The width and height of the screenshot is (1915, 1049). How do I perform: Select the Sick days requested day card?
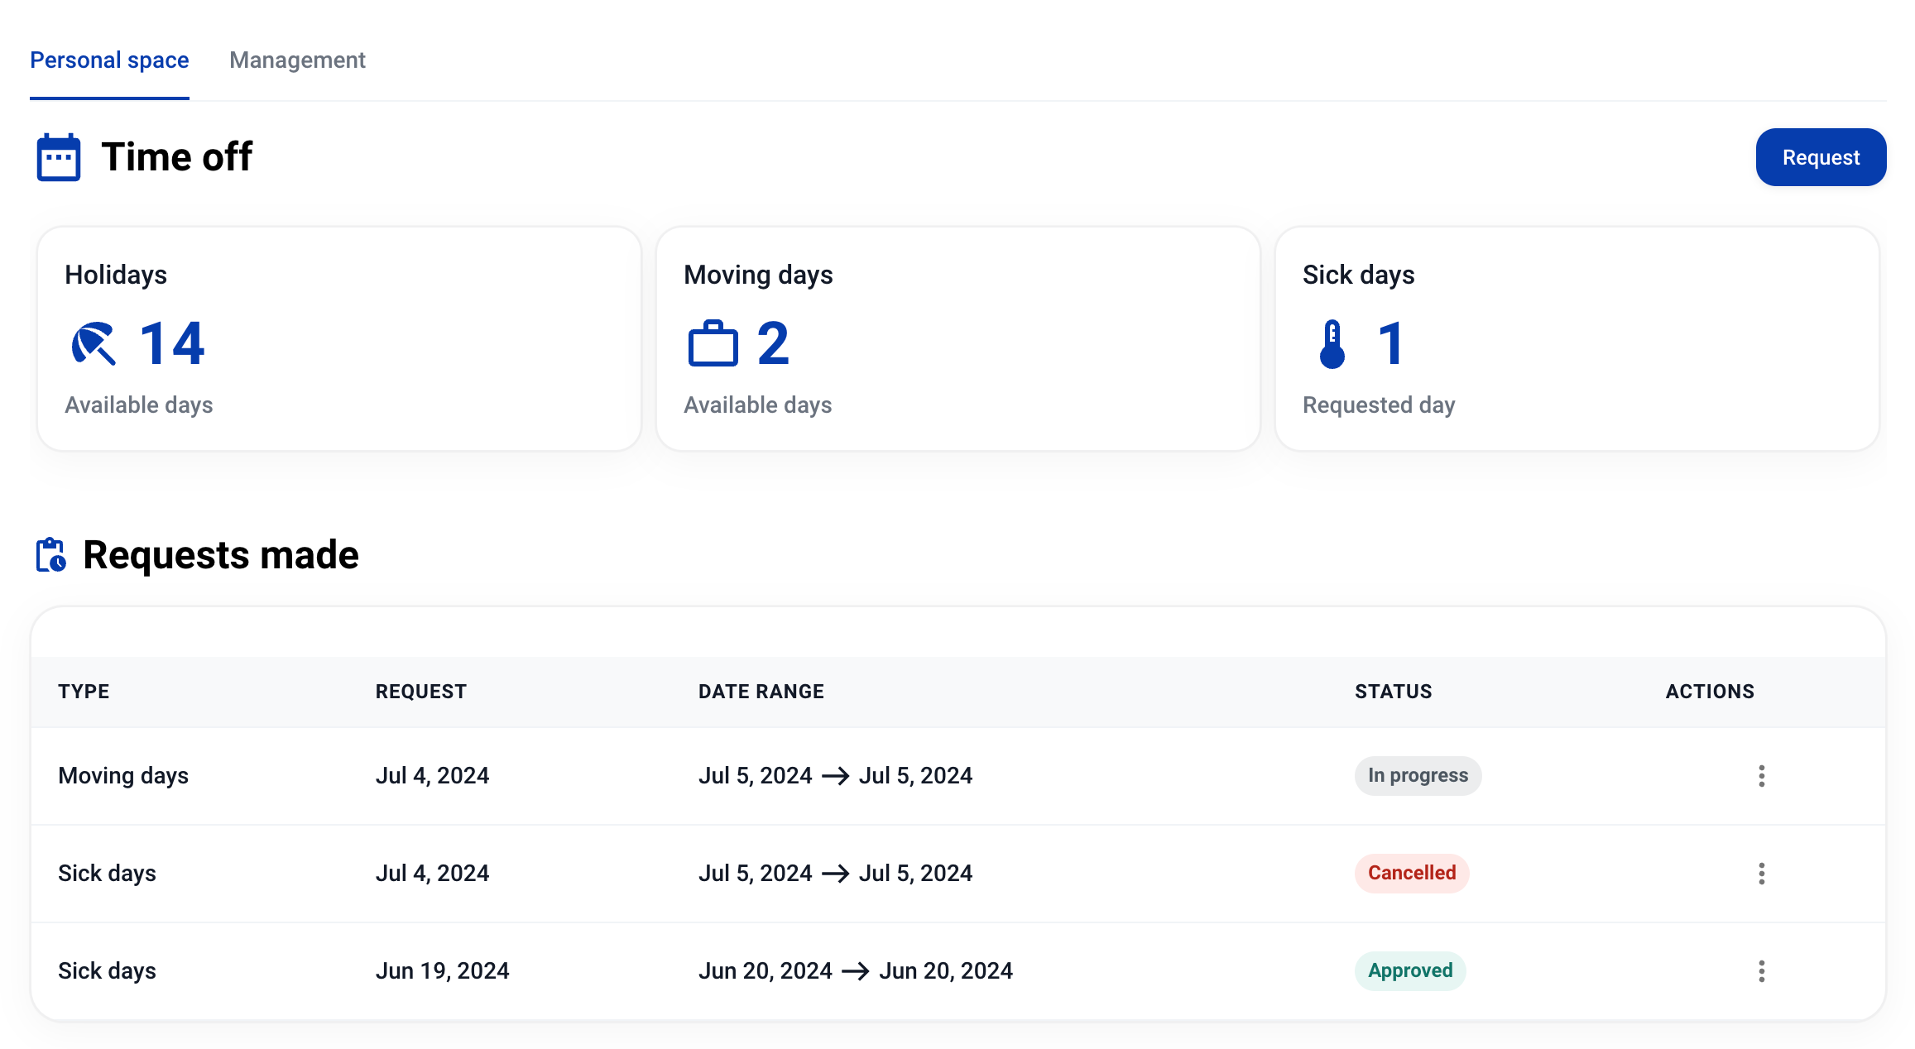(x=1577, y=339)
